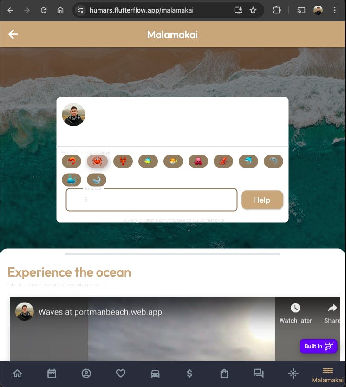Open the heart favorites icon
The image size is (346, 387).
(121, 374)
